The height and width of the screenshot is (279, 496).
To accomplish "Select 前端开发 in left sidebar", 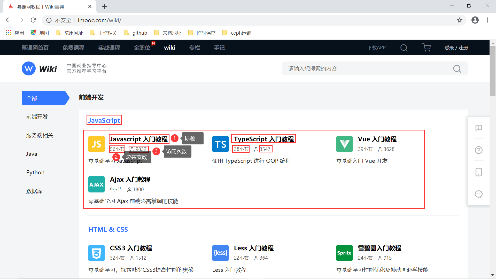I will (37, 117).
